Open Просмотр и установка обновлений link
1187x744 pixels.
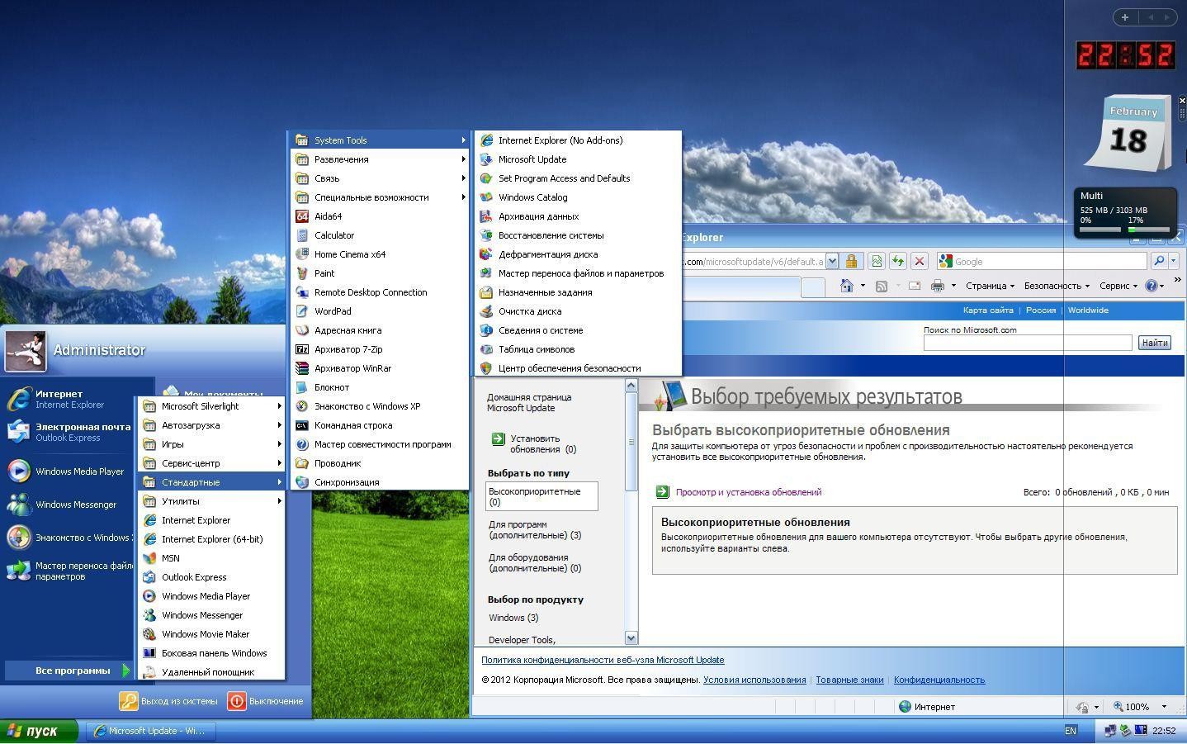[x=748, y=492]
